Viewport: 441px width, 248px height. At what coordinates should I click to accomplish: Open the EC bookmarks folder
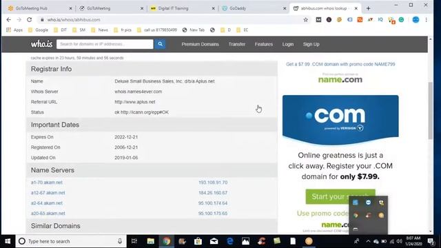pyautogui.click(x=243, y=30)
